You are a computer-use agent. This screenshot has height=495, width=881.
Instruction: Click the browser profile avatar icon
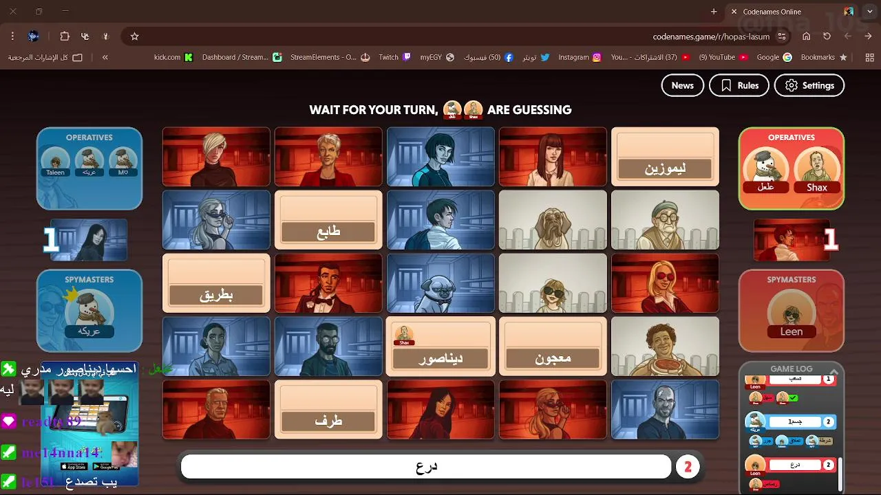[x=33, y=36]
